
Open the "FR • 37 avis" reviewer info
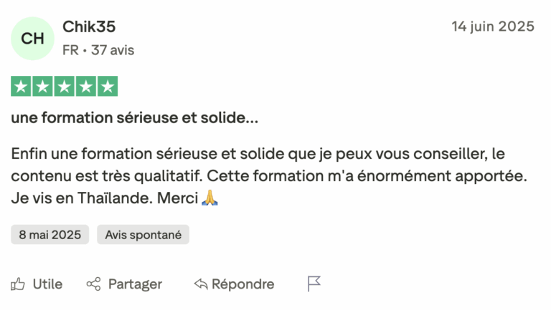click(x=98, y=50)
